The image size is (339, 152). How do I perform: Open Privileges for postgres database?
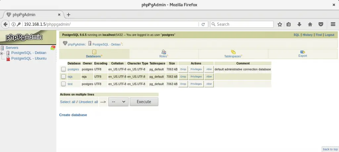tap(196, 69)
